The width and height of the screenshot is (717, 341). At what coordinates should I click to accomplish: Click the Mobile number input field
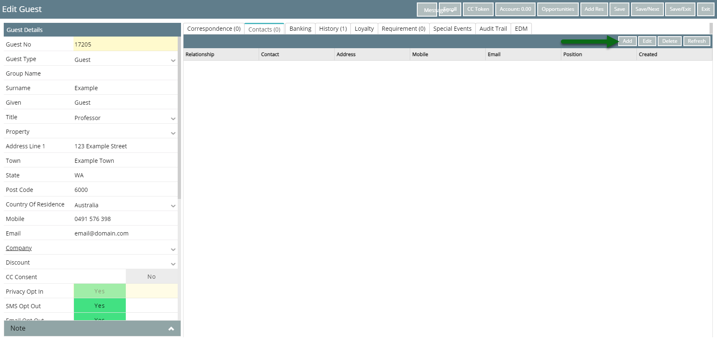(125, 219)
